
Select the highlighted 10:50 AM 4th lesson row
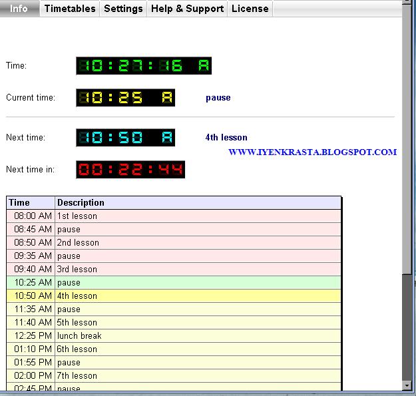coord(174,296)
